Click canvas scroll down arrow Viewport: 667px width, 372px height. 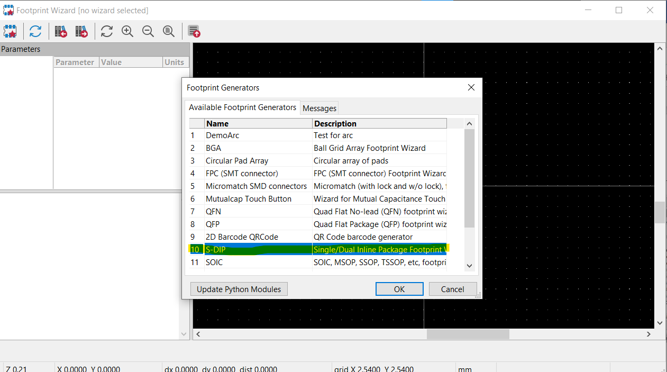pos(660,323)
